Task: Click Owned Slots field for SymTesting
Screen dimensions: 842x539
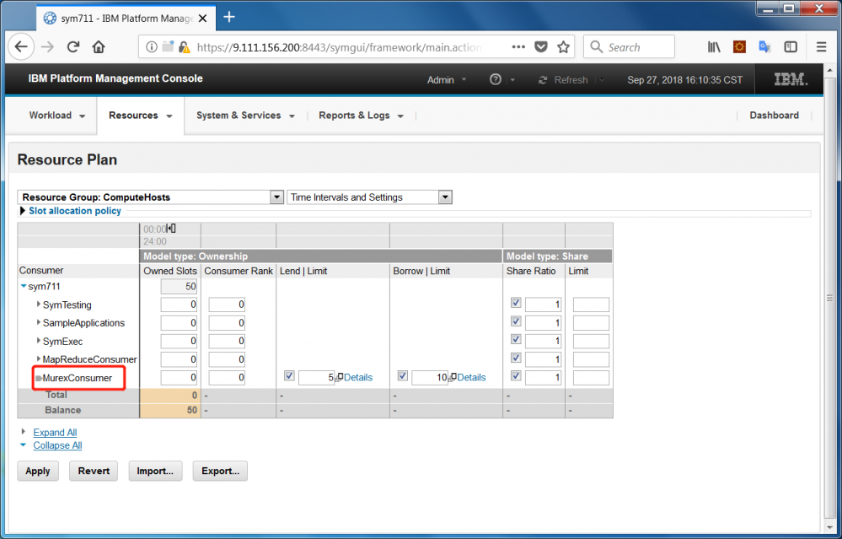Action: [x=180, y=305]
